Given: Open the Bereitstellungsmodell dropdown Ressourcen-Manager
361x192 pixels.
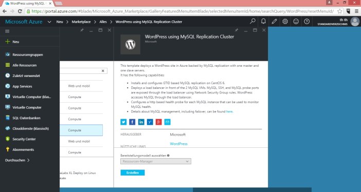Looking at the screenshot, I should tap(156, 161).
